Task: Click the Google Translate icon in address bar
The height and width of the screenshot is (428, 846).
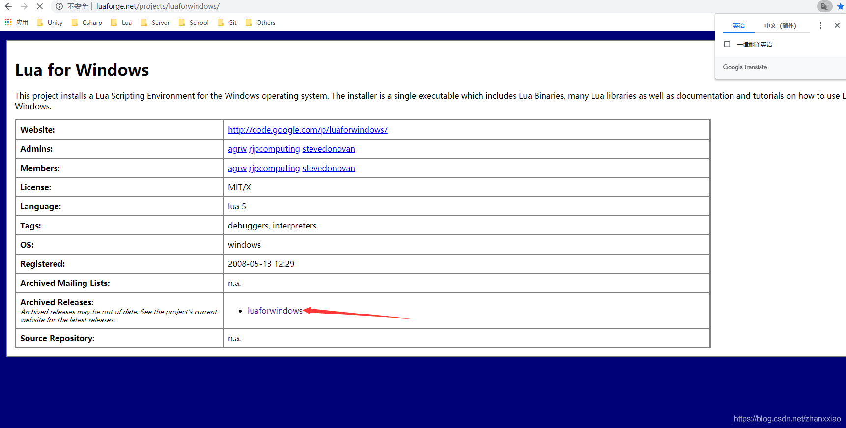Action: [x=824, y=6]
